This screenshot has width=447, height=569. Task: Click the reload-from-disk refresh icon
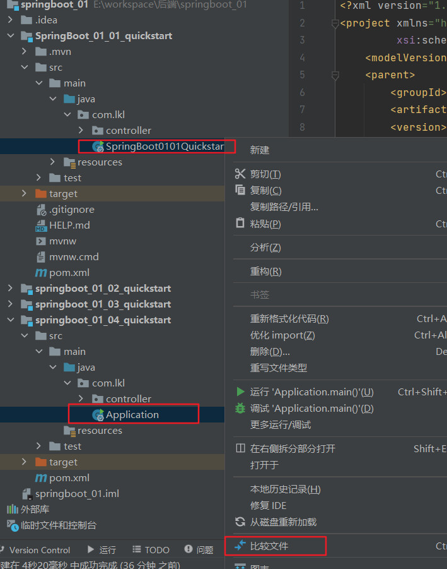point(240,522)
